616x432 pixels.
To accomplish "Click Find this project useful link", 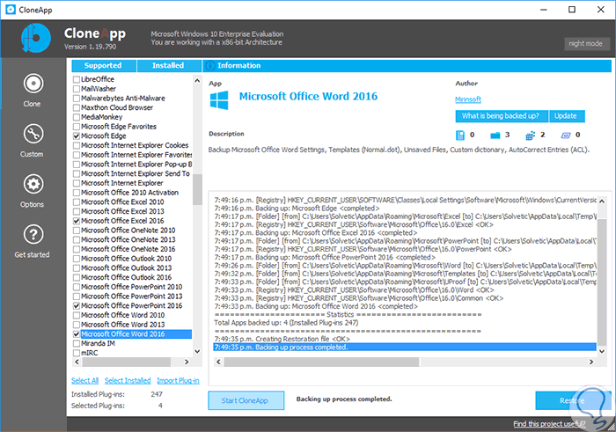I will point(549,424).
